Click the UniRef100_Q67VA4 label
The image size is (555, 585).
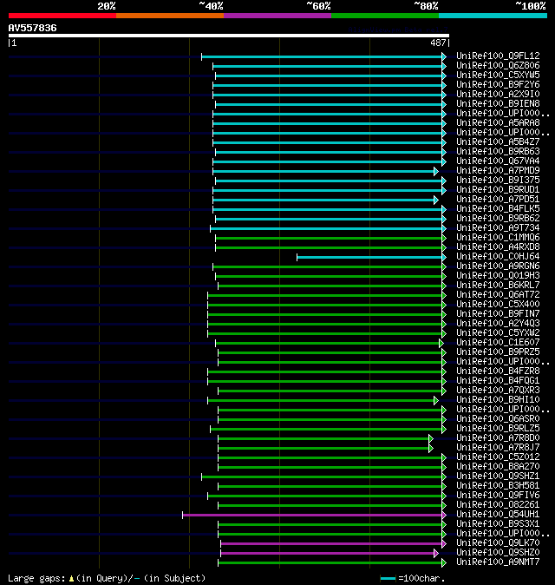click(x=498, y=161)
